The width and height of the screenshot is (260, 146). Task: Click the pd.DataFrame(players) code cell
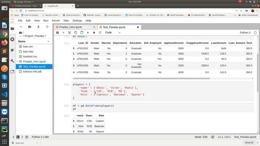click(x=162, y=107)
